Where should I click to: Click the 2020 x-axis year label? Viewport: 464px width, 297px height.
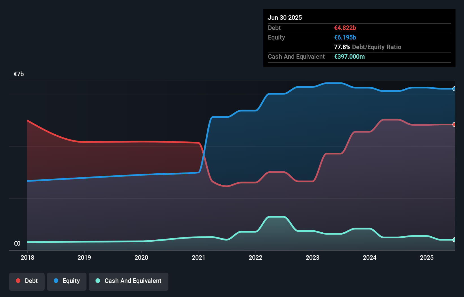141,257
